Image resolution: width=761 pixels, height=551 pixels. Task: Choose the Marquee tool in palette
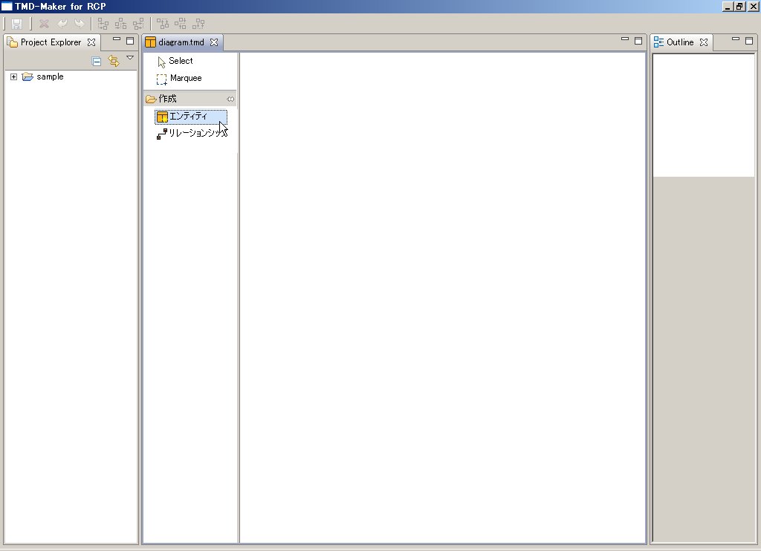point(179,78)
